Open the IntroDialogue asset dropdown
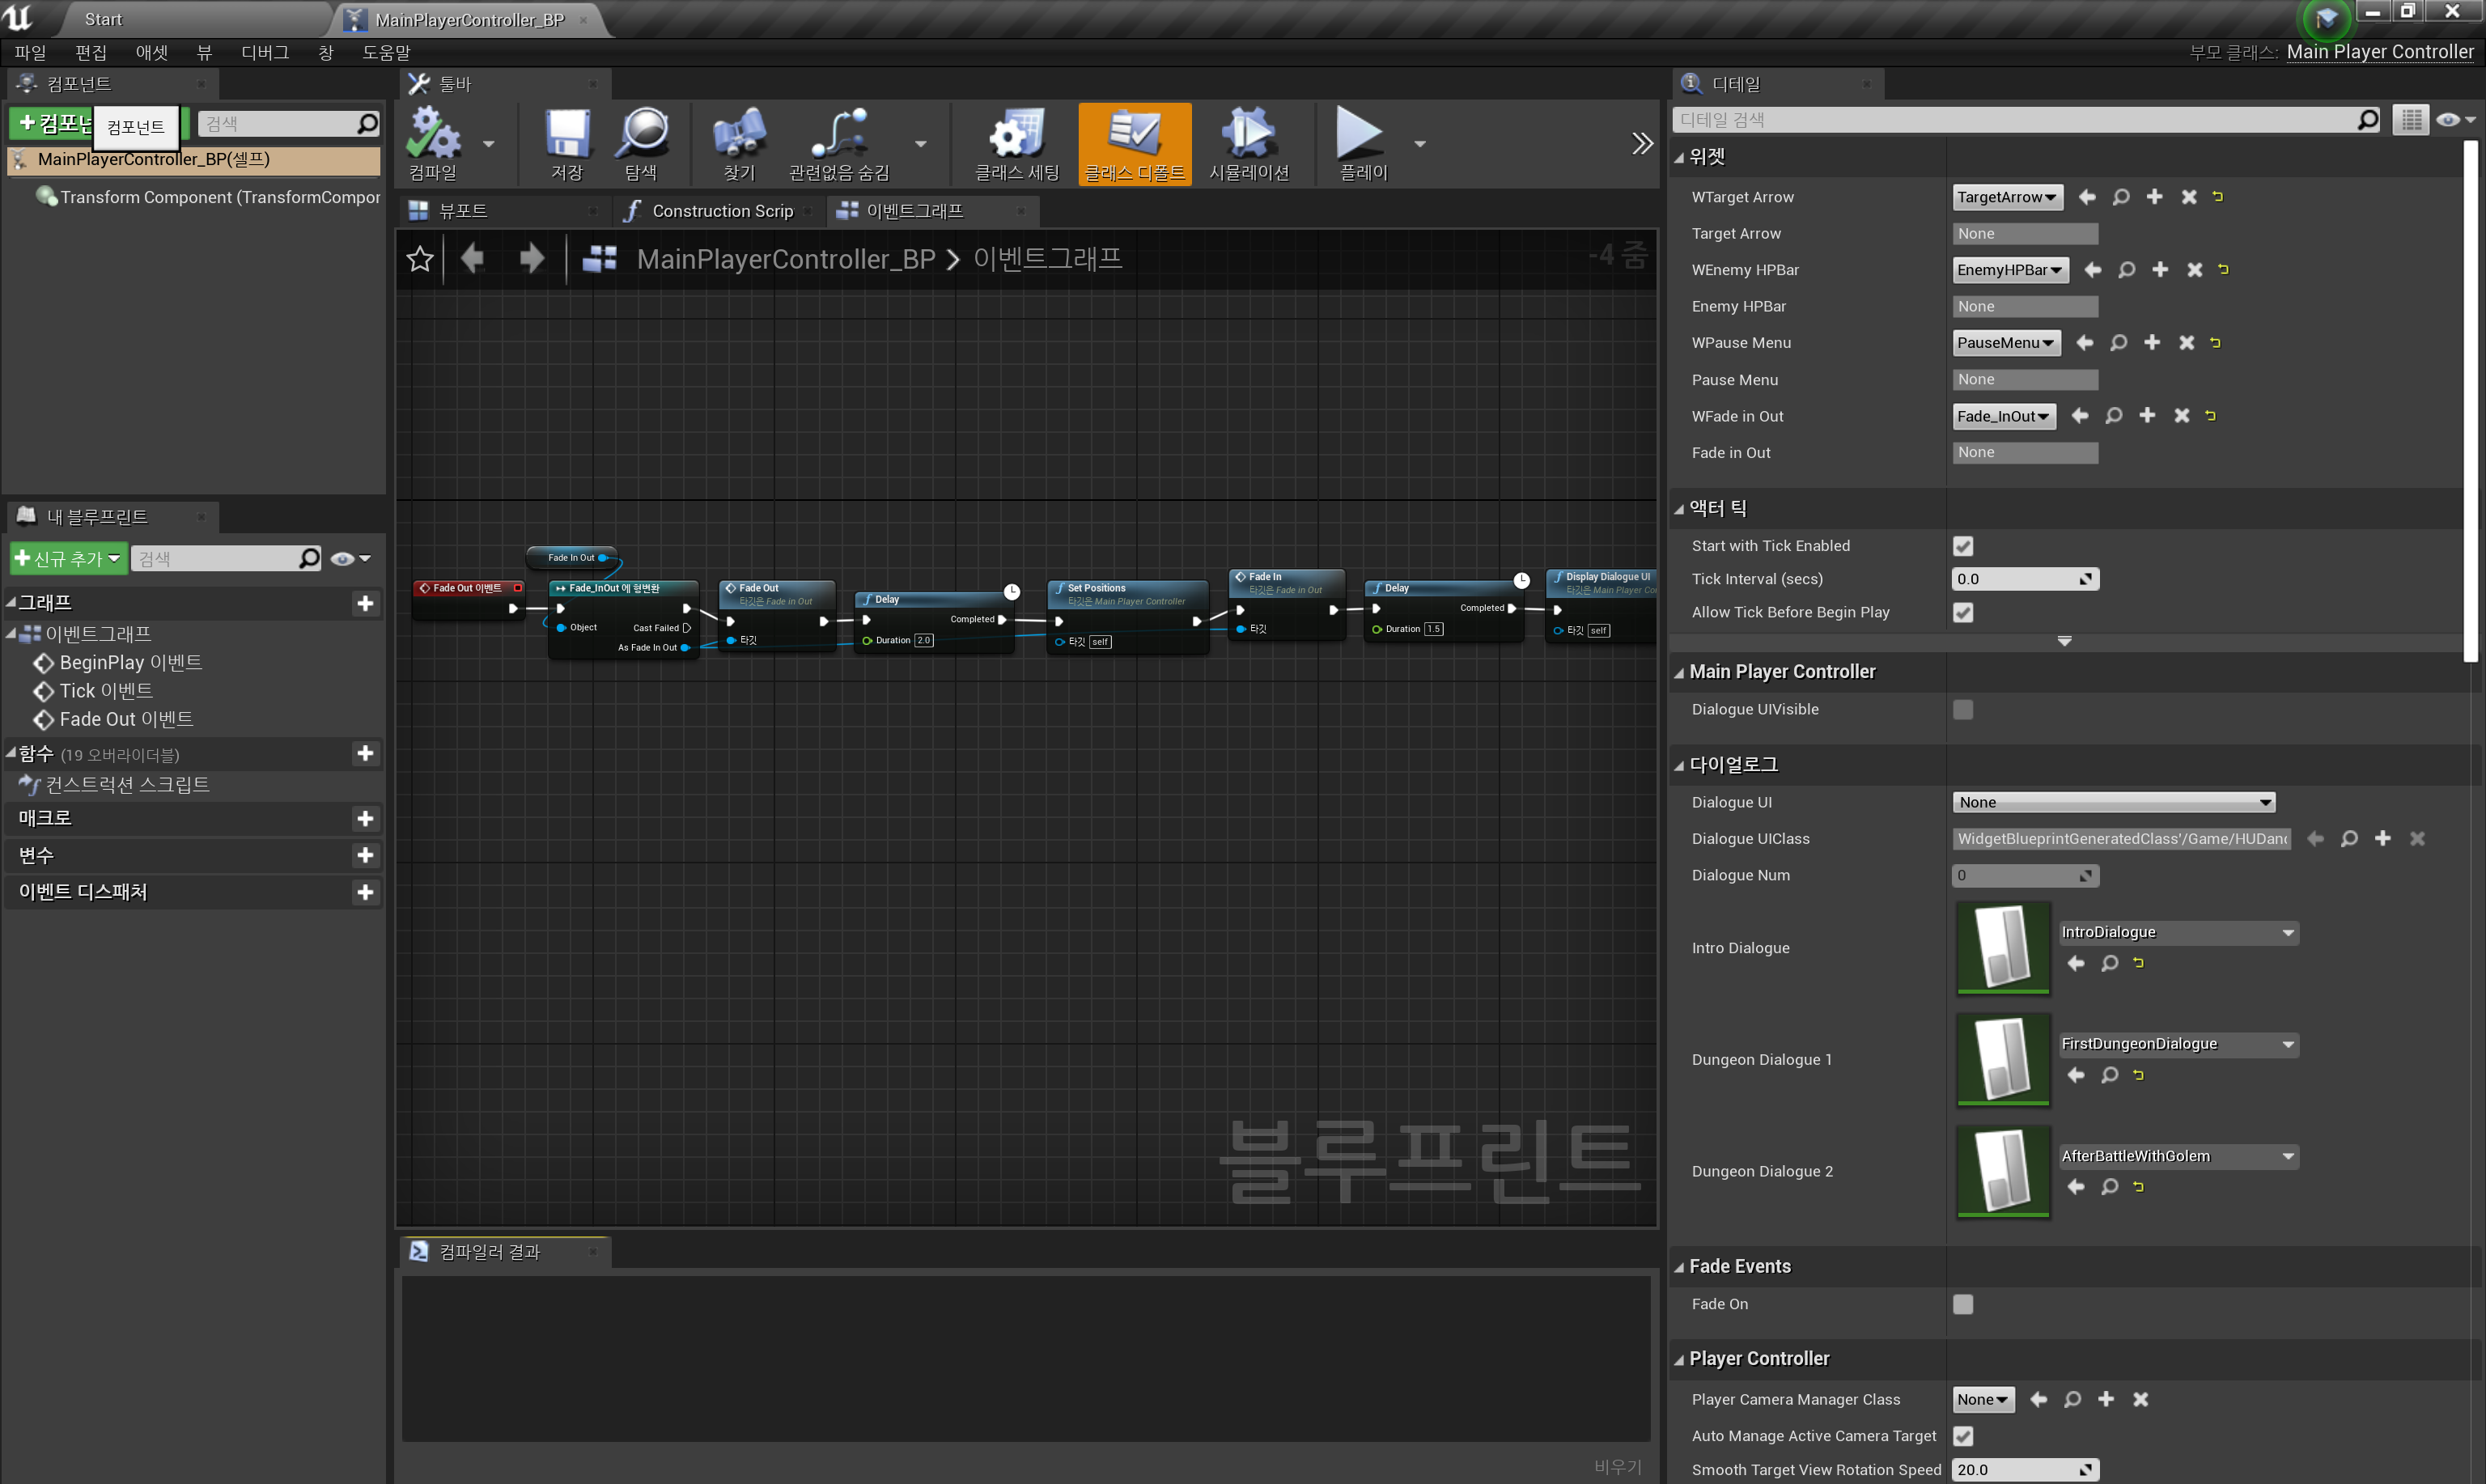This screenshot has height=1484, width=2486. coord(2179,932)
